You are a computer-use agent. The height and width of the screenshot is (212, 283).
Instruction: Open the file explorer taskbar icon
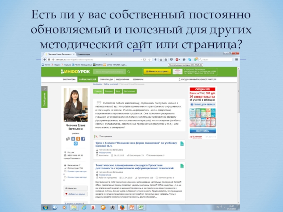coord(74,207)
